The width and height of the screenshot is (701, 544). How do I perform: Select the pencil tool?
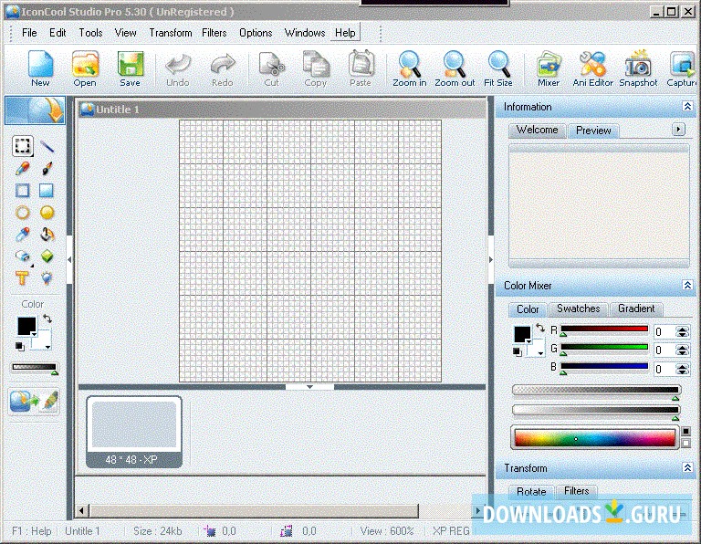tap(22, 169)
